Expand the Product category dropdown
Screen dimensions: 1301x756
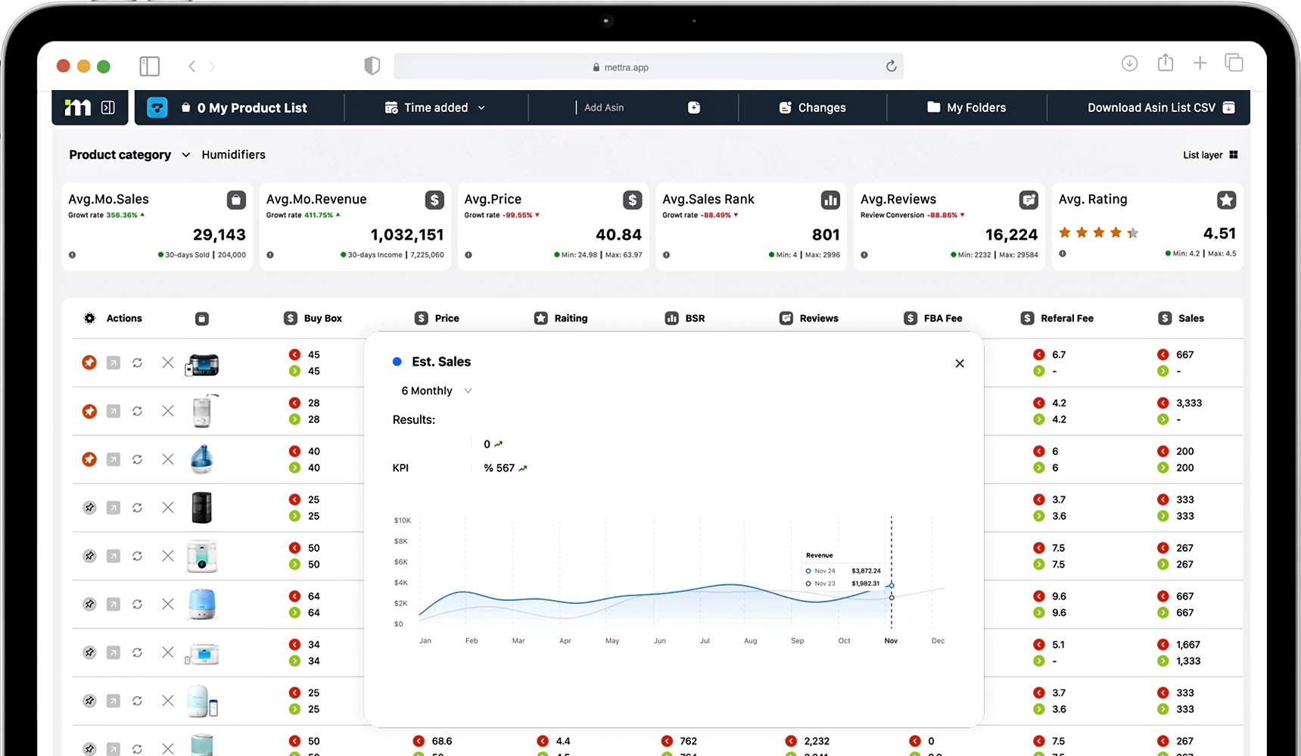point(129,154)
